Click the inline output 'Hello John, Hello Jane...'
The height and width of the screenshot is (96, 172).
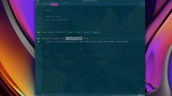point(104,42)
